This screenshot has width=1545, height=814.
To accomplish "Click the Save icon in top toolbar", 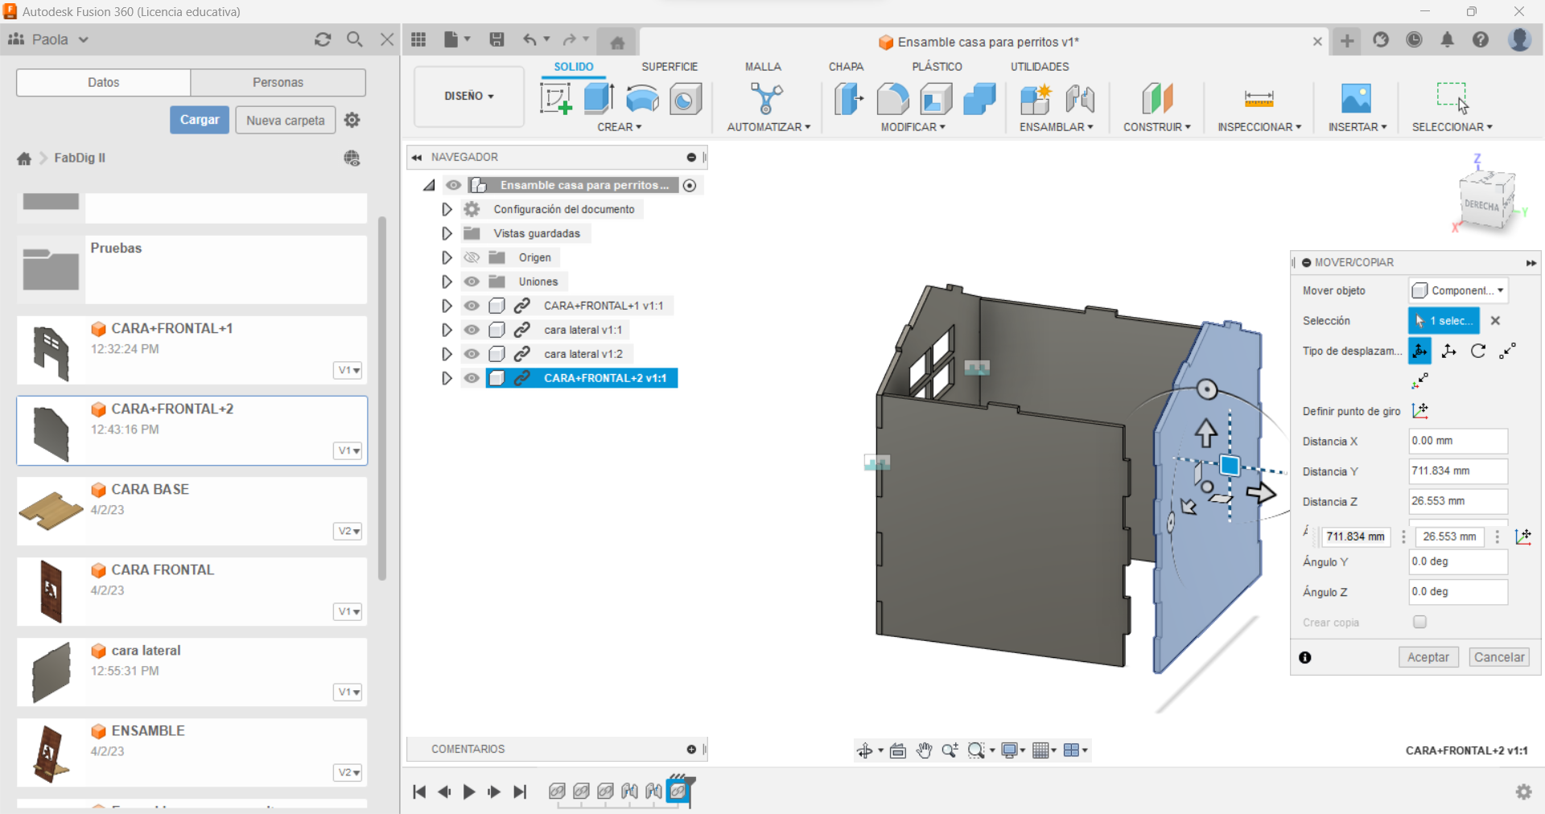I will [496, 39].
